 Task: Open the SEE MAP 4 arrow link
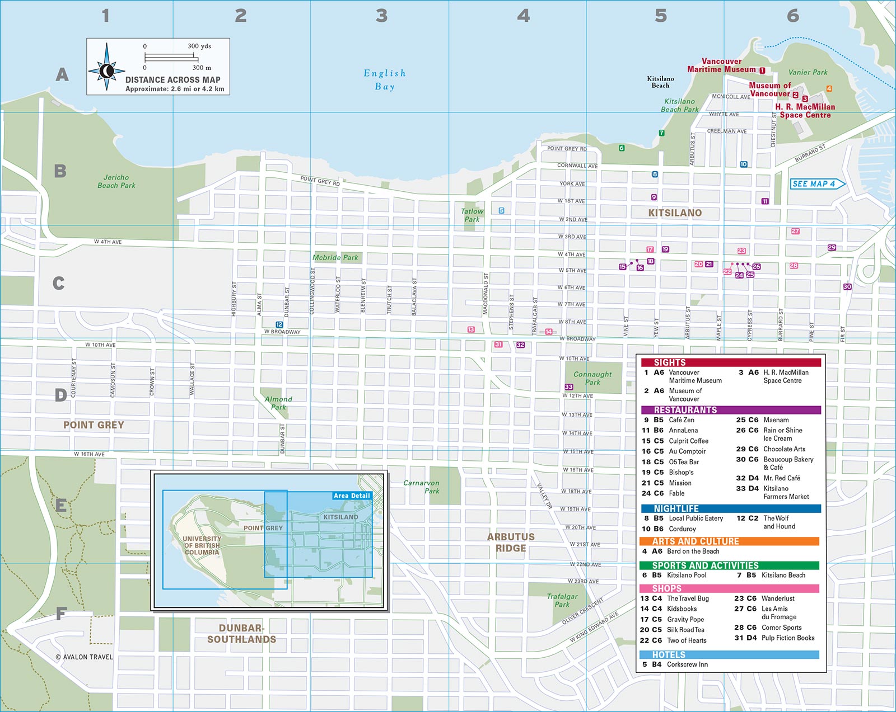818,183
